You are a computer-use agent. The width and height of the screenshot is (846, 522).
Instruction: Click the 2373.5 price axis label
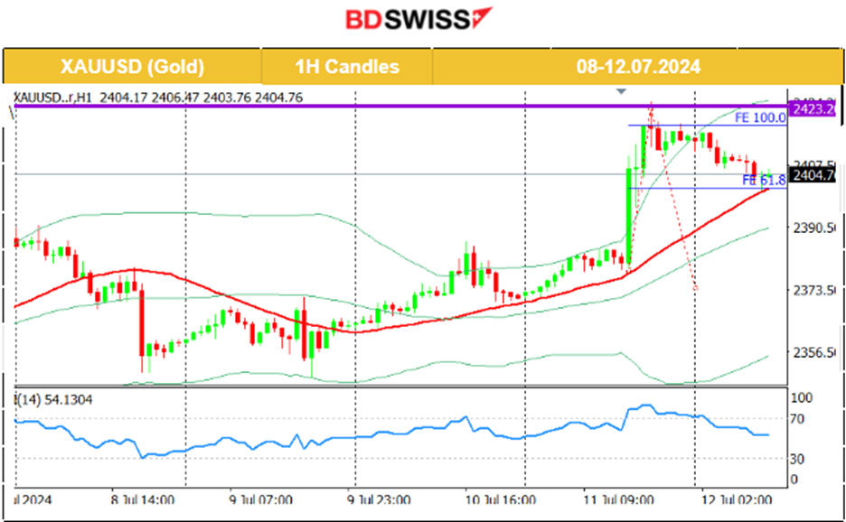(813, 290)
